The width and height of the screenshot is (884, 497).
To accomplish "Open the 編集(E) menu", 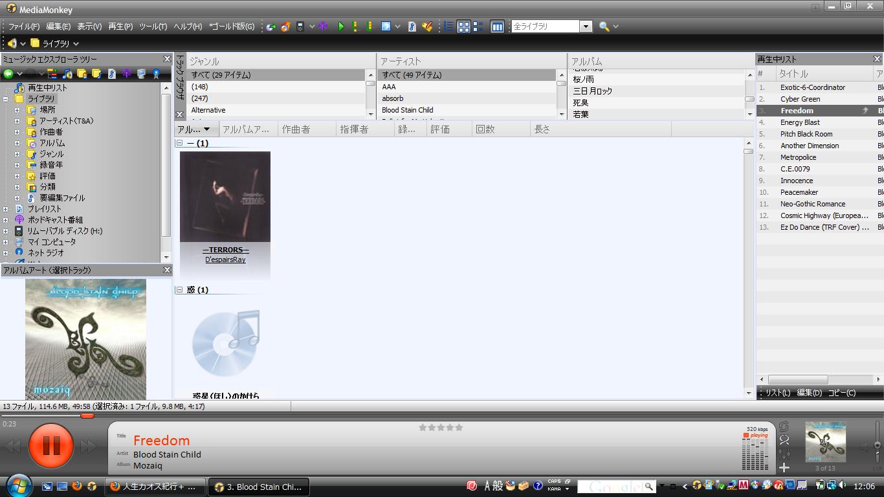I will (58, 27).
